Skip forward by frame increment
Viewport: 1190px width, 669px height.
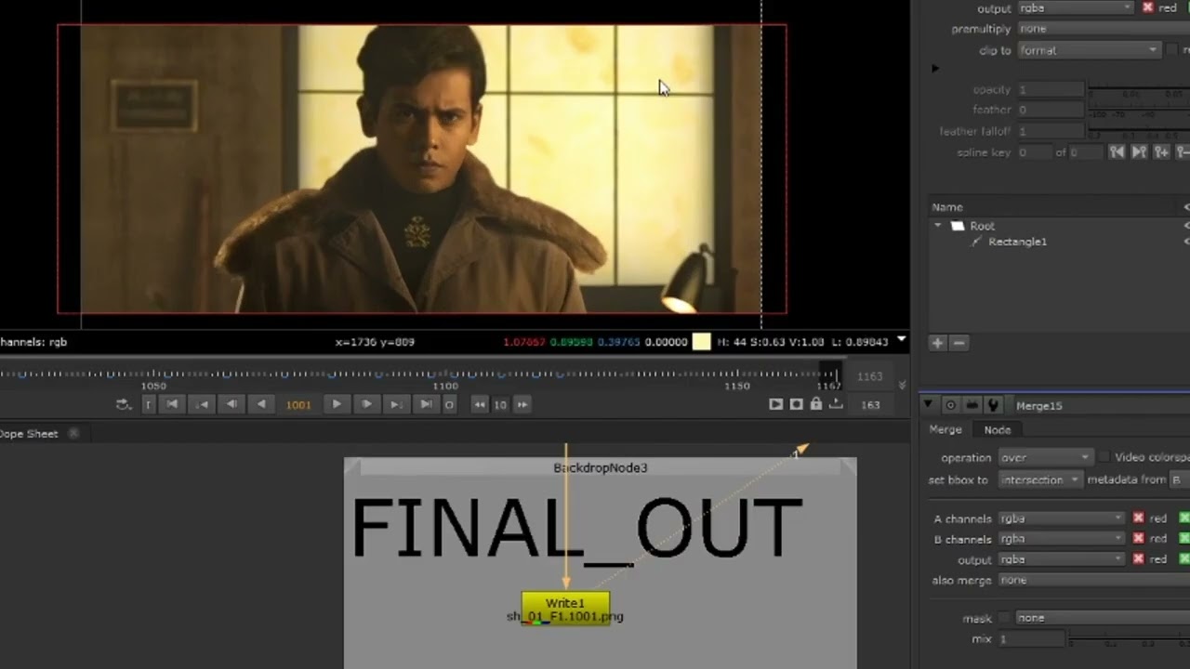click(522, 404)
